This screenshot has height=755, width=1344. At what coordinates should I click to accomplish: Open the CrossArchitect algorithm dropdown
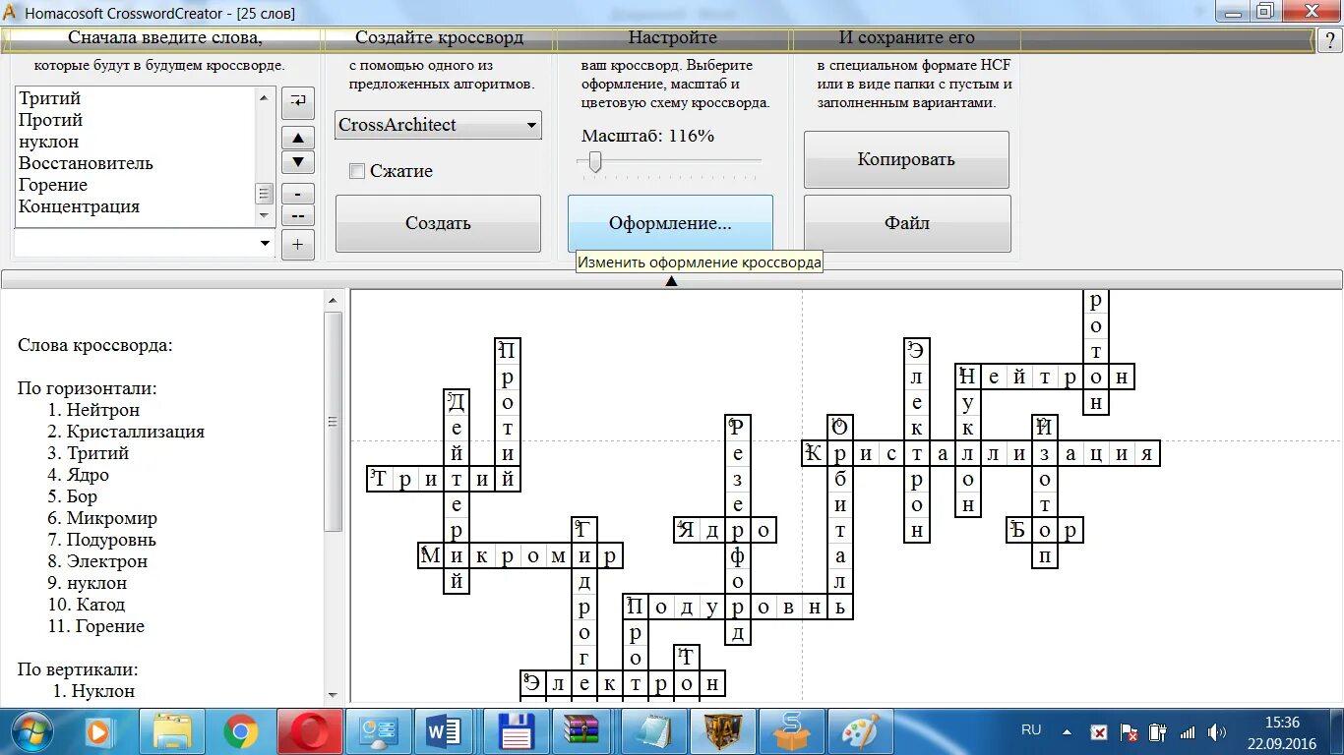pos(438,125)
